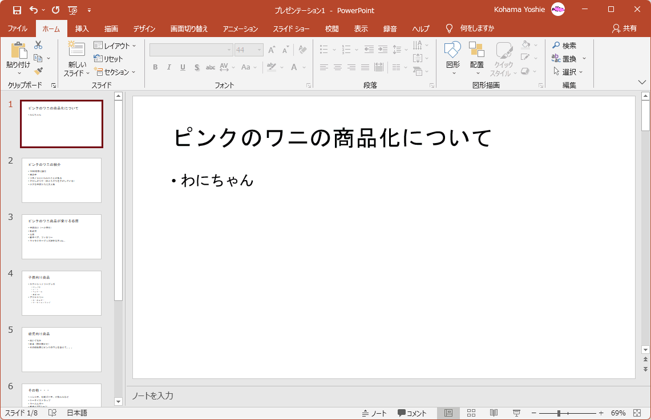Image resolution: width=651 pixels, height=420 pixels.
Task: Click the 共有 share button
Action: (624, 28)
